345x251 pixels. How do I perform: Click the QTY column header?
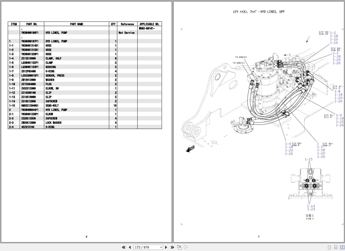click(x=113, y=24)
